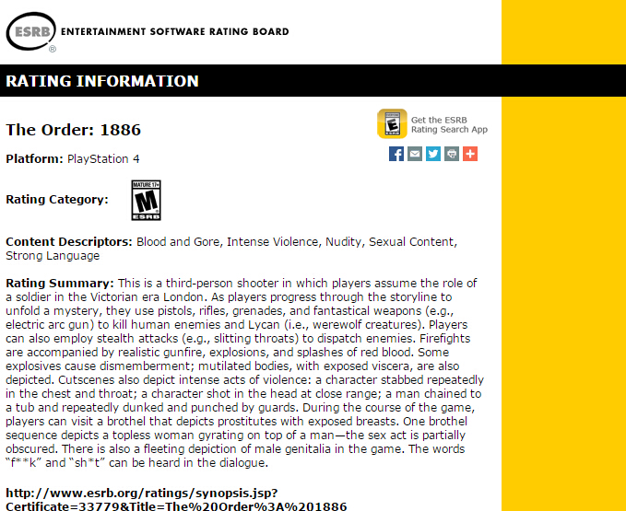The width and height of the screenshot is (626, 511).
Task: Open the ESRB Rating Search App icon
Action: click(x=392, y=123)
